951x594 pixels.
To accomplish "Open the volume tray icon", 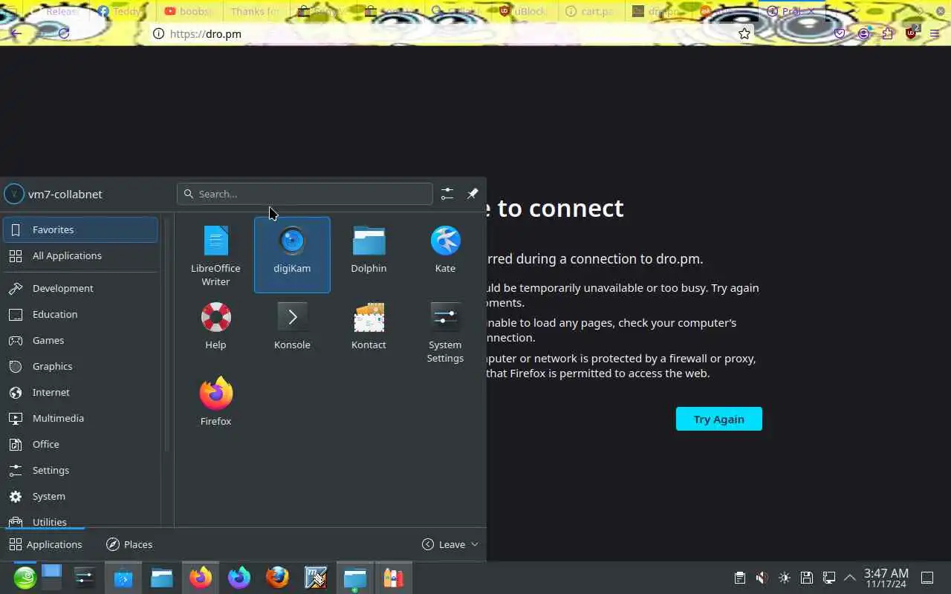I will coord(762,578).
